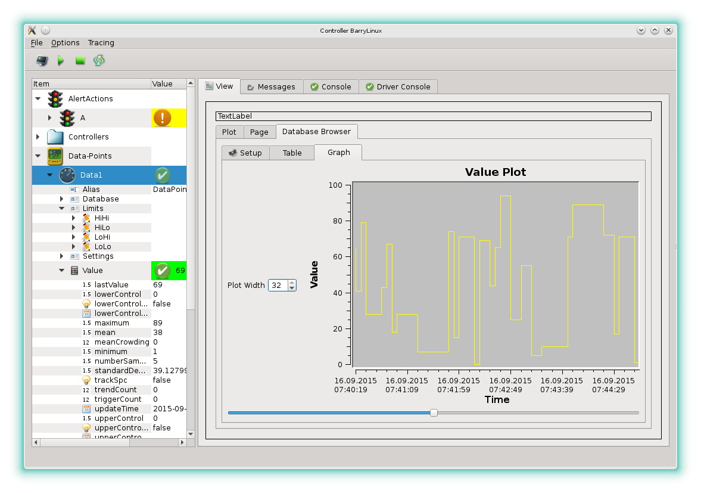The height and width of the screenshot is (493, 701).
Task: Click the traffic light icon for item A
Action: point(67,118)
